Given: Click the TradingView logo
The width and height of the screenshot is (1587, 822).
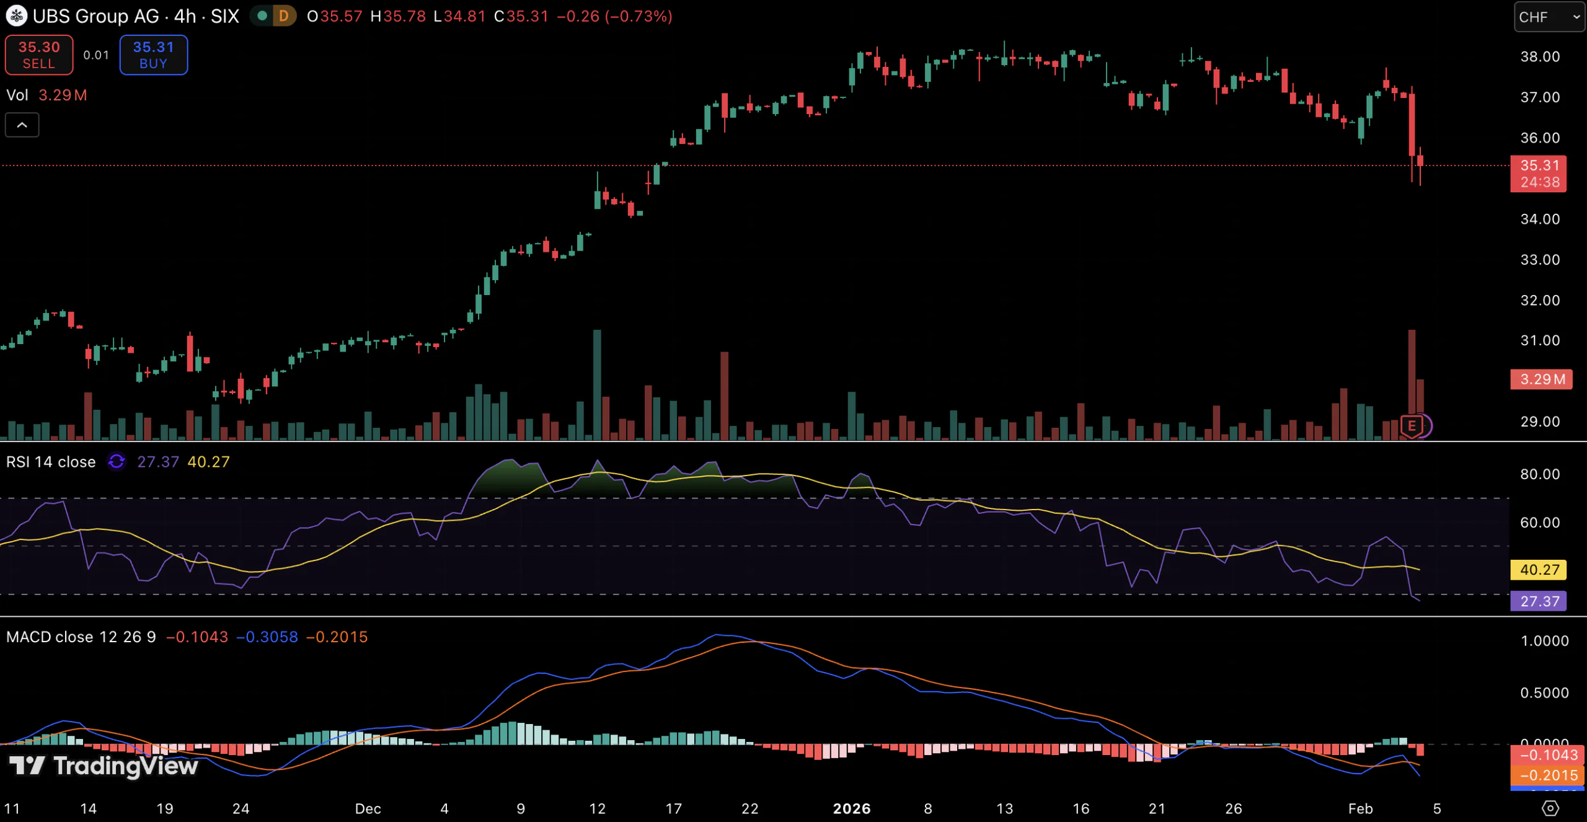Looking at the screenshot, I should pyautogui.click(x=104, y=766).
